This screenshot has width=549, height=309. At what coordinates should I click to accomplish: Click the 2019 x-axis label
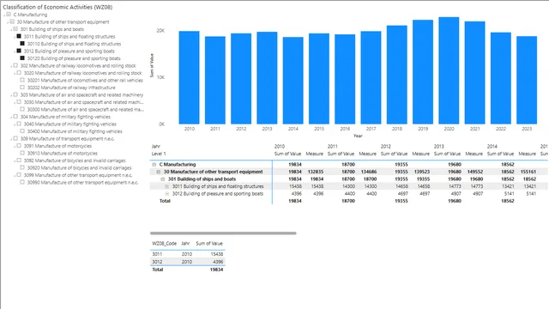(423, 129)
